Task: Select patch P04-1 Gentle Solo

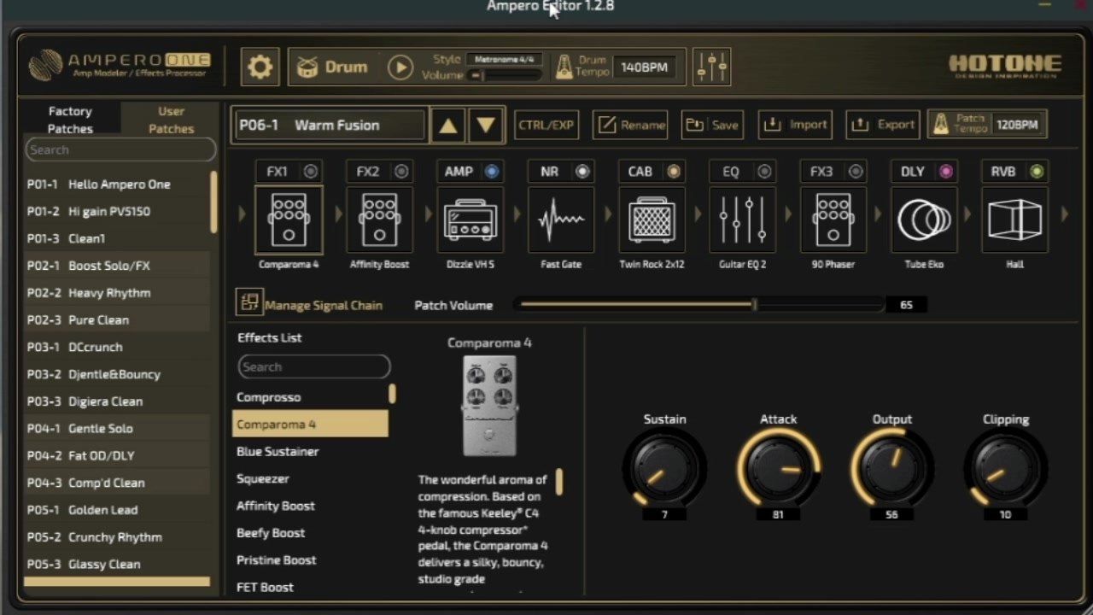Action: click(117, 429)
